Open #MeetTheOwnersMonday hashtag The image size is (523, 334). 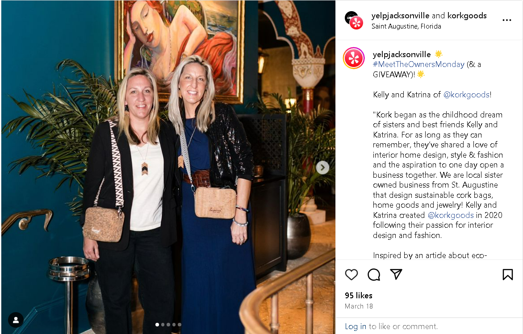pyautogui.click(x=418, y=64)
